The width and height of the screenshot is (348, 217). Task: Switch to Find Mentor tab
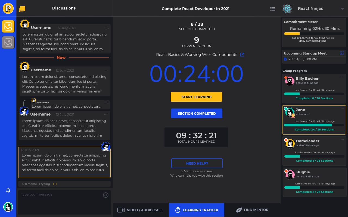[253, 210]
